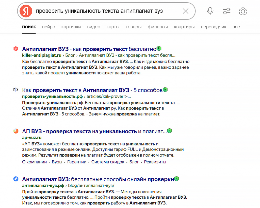
Task: Clear the search query with X
Action: pyautogui.click(x=186, y=11)
